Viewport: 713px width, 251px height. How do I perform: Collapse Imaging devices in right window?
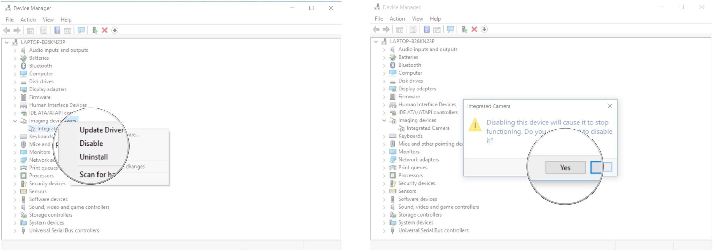(x=384, y=120)
